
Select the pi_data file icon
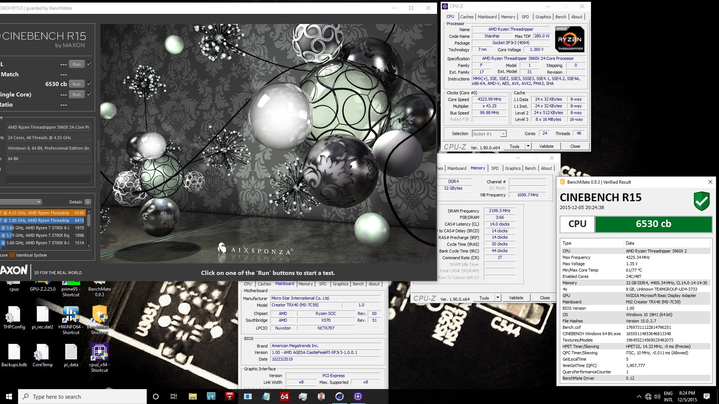coord(71,355)
